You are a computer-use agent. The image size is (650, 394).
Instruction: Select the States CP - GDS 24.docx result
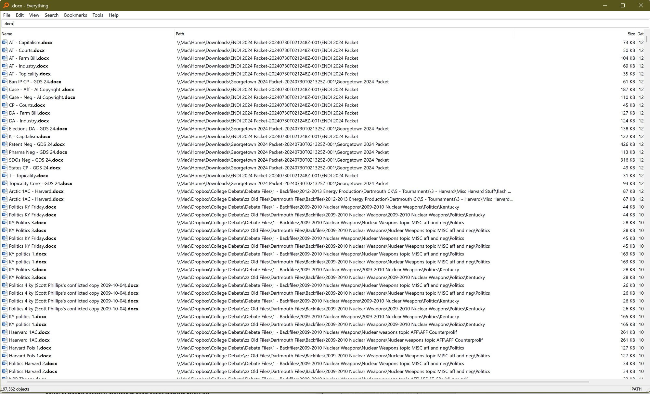pos(35,168)
